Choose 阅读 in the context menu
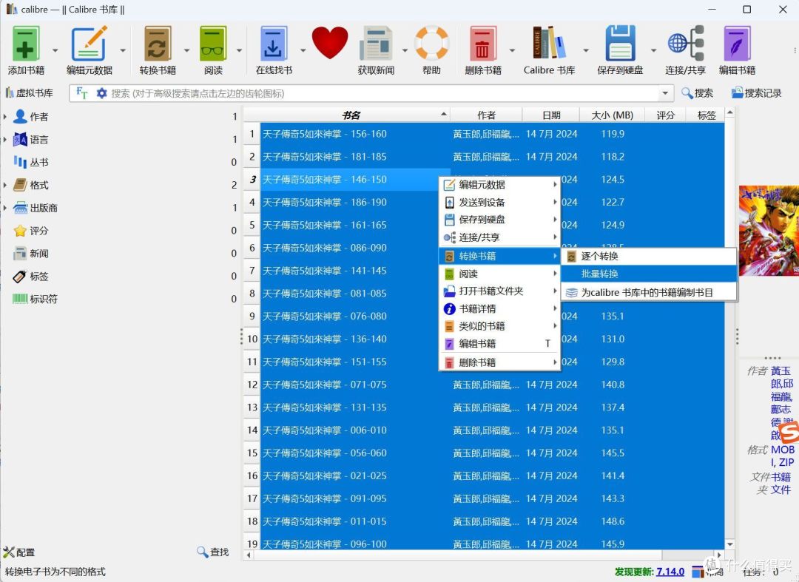The height and width of the screenshot is (582, 799). click(x=499, y=274)
